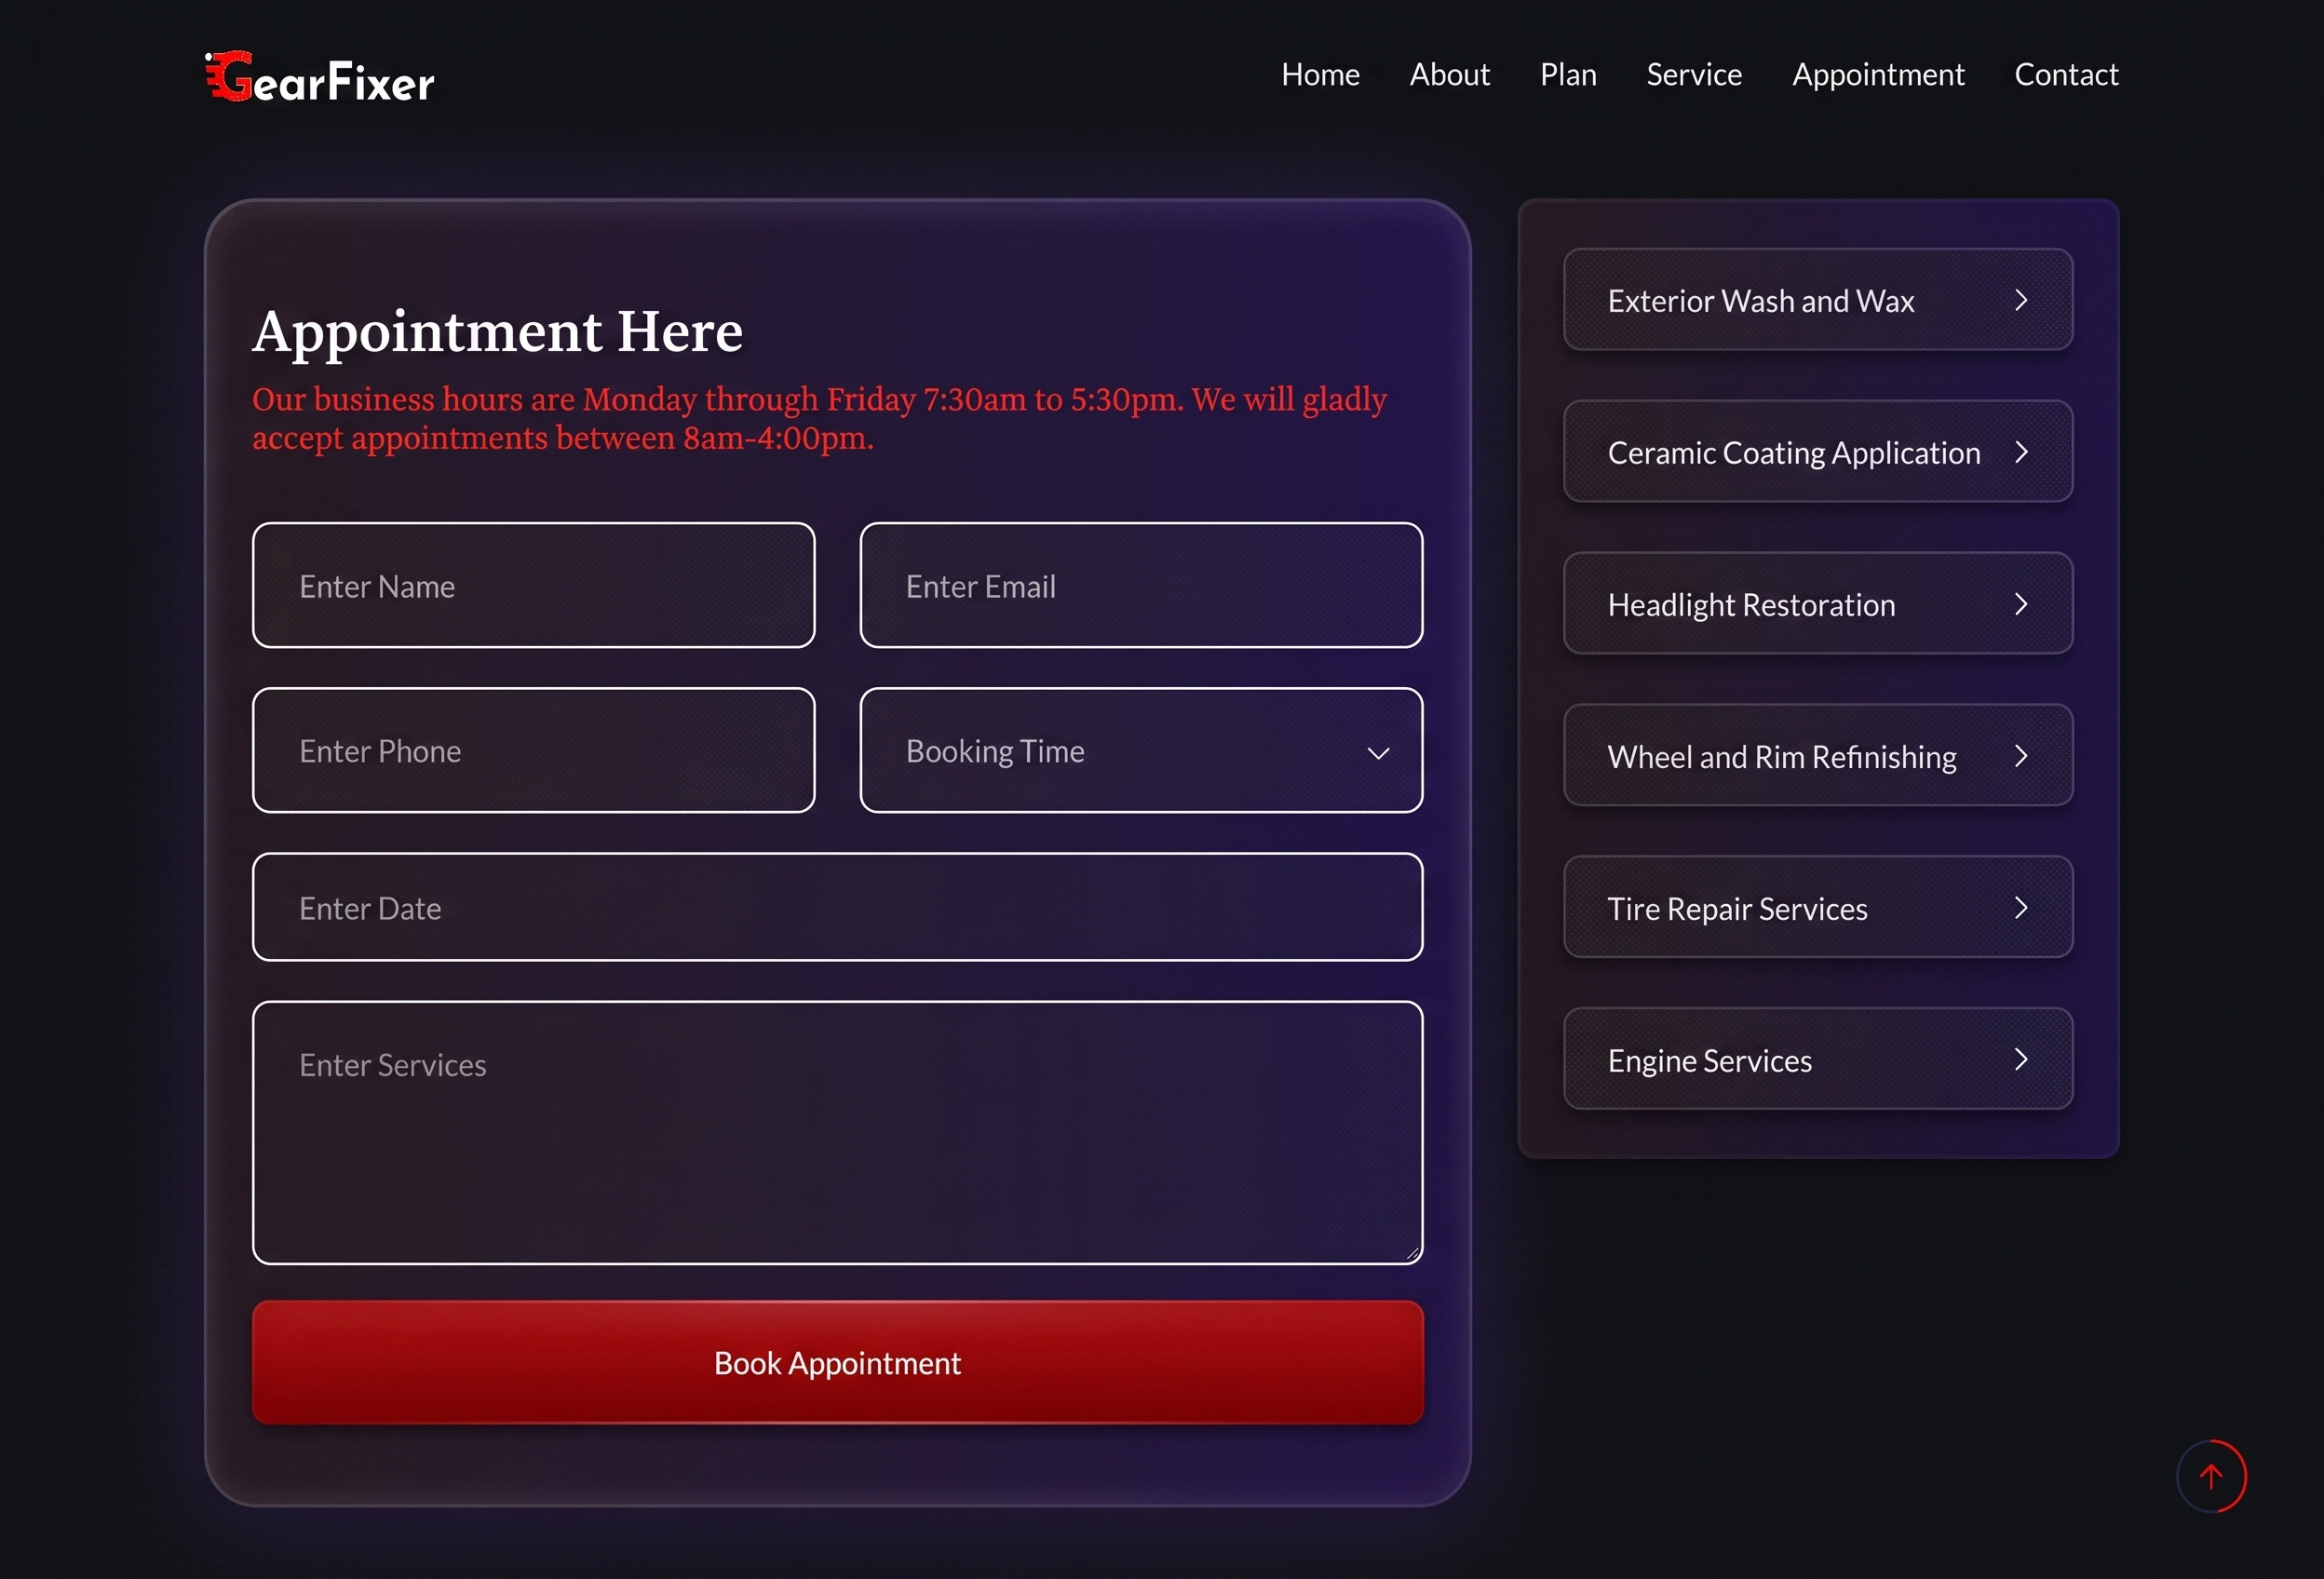The image size is (2324, 1579).
Task: Open the Booking Time dropdown
Action: (x=1141, y=750)
